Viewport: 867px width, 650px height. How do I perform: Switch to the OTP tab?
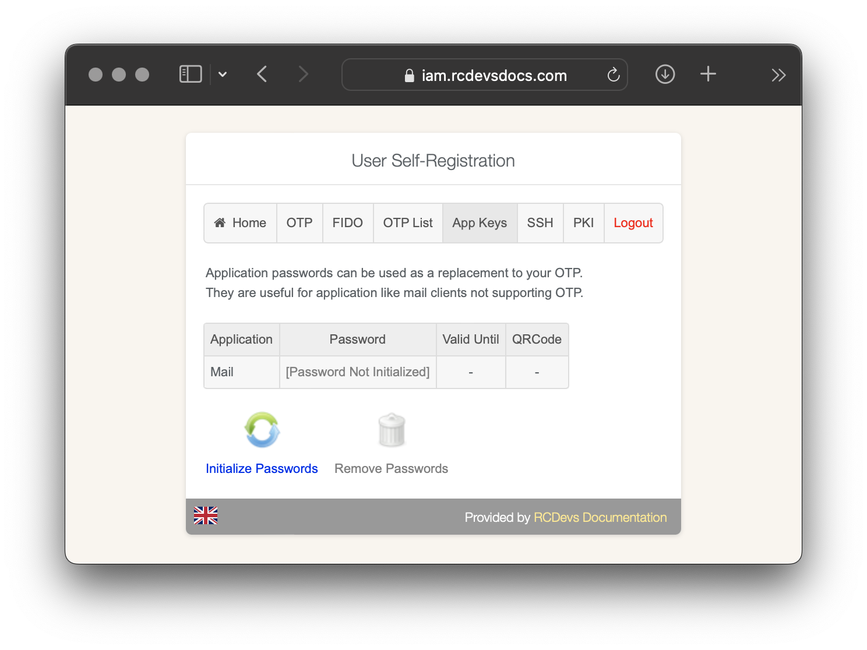[x=299, y=223]
